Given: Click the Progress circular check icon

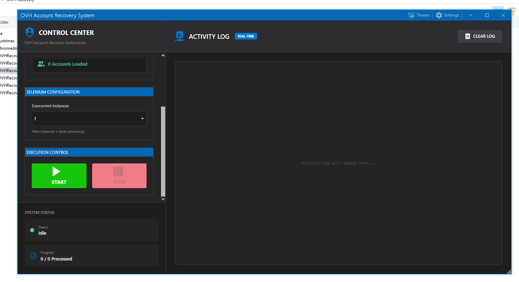Looking at the screenshot, I should [33, 256].
